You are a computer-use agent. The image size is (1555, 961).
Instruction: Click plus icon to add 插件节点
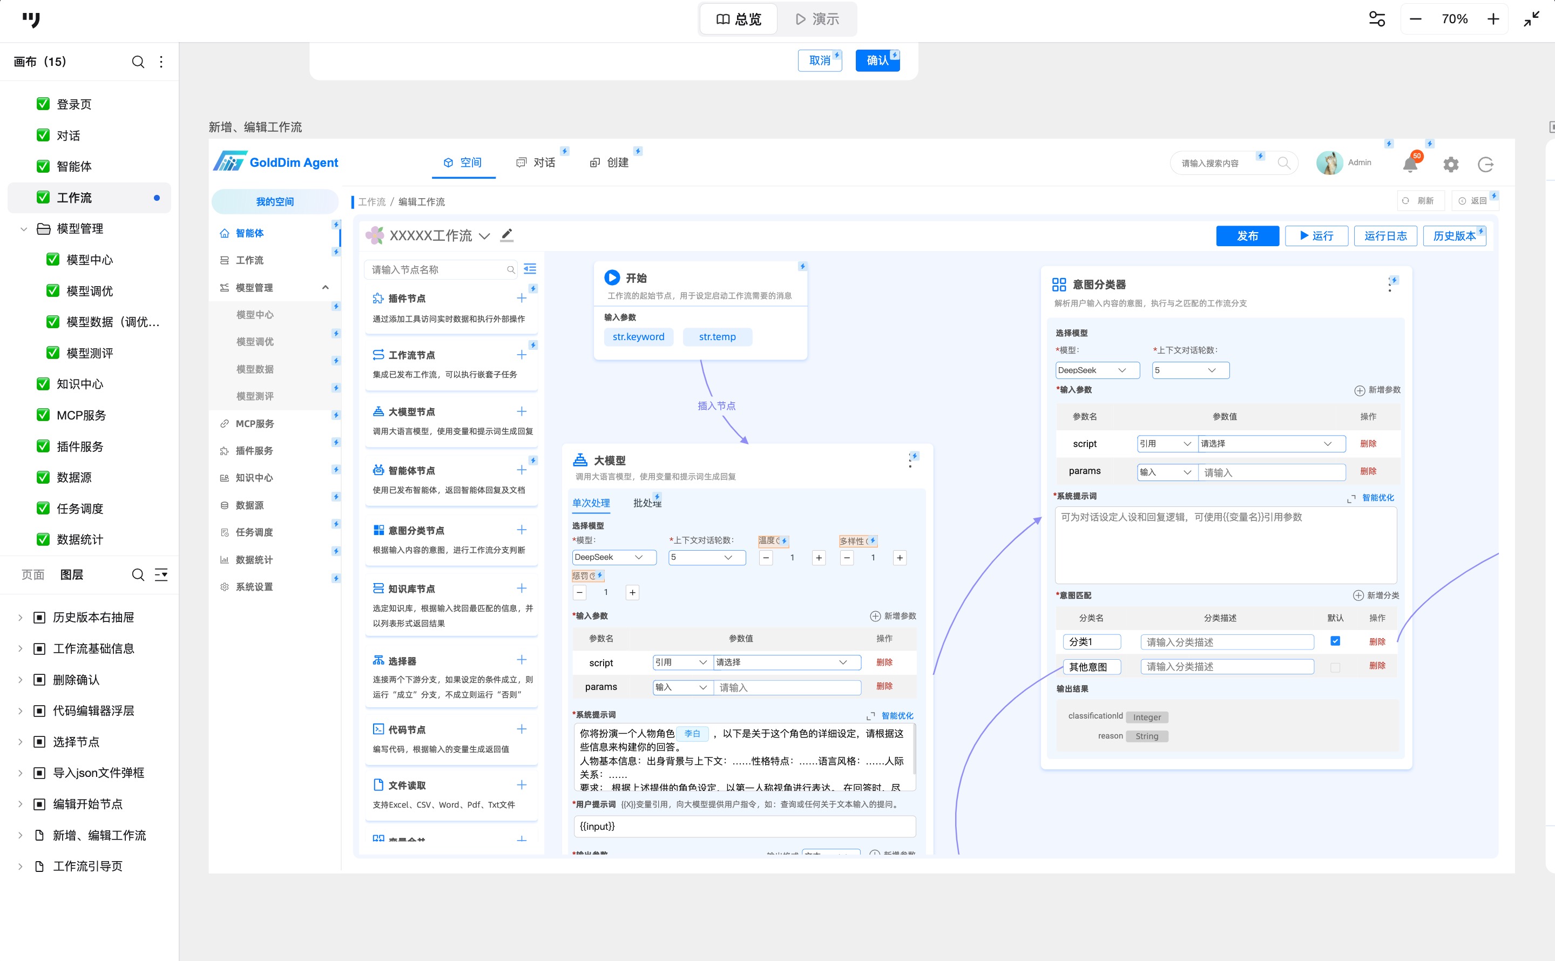click(x=521, y=298)
